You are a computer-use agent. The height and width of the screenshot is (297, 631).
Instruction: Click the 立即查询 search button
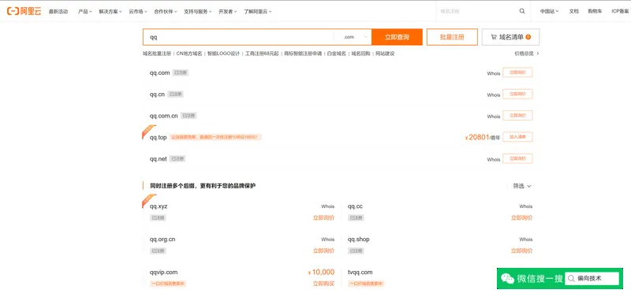(x=397, y=37)
